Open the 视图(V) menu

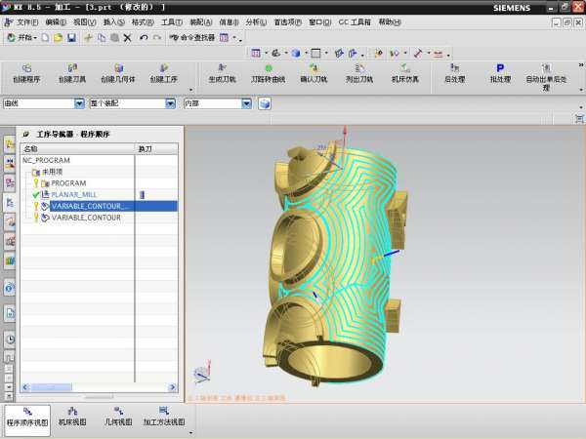(84, 22)
